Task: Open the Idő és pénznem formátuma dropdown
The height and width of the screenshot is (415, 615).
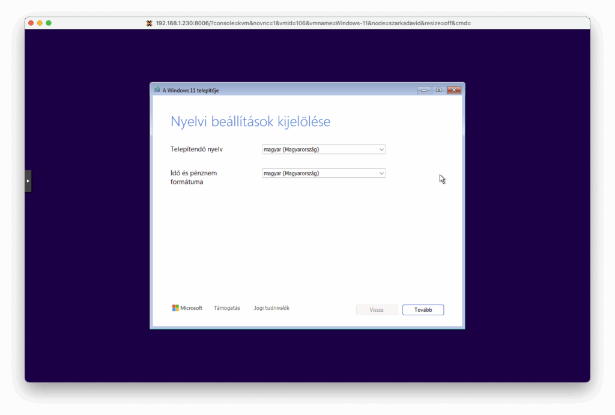Action: point(324,174)
